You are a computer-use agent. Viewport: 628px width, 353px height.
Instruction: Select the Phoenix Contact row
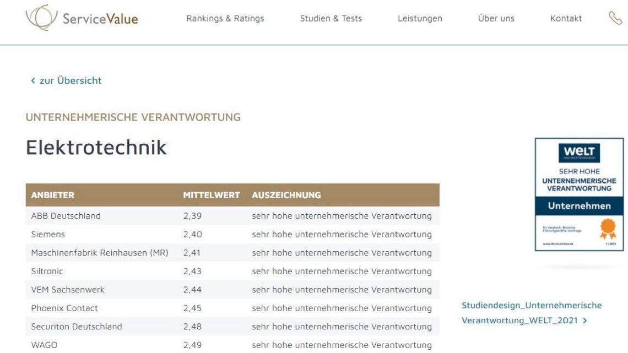click(232, 308)
